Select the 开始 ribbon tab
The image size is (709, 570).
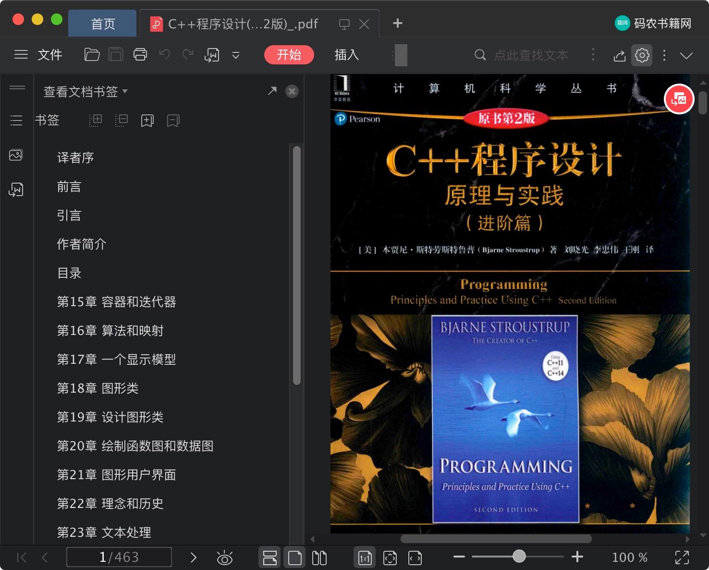[x=289, y=55]
